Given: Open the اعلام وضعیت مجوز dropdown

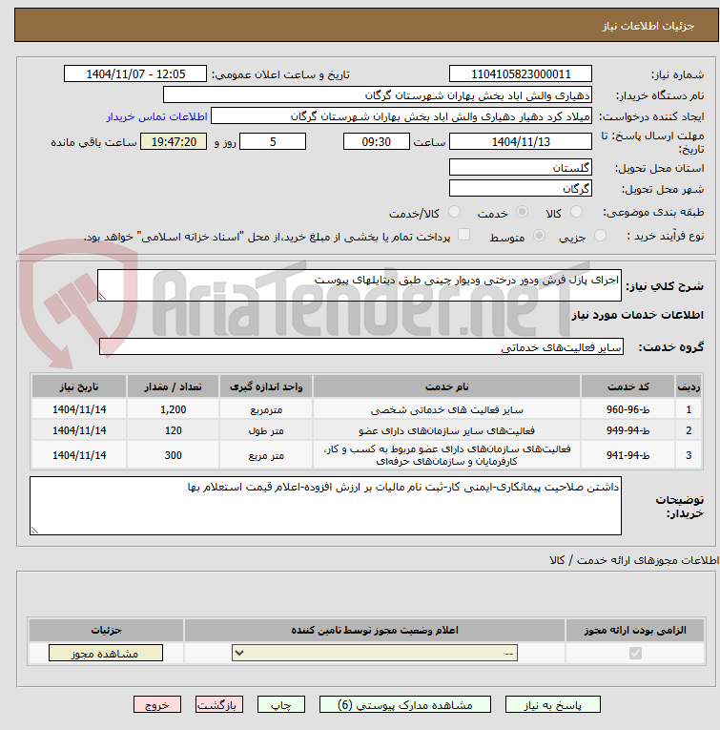Looking at the screenshot, I should point(375,653).
